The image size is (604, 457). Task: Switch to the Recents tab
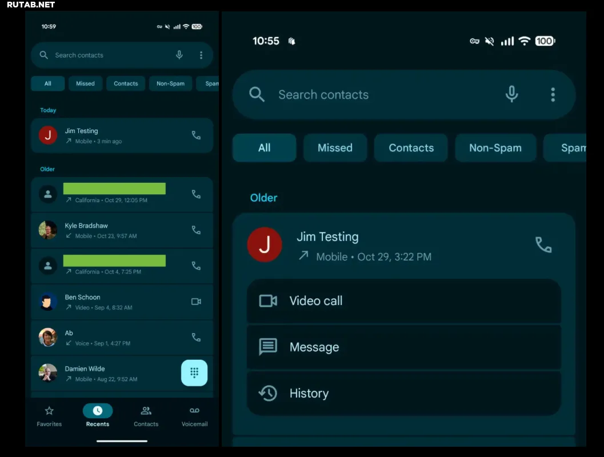pos(98,416)
